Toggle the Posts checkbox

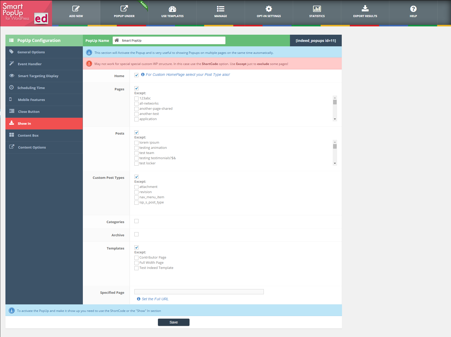click(x=136, y=133)
